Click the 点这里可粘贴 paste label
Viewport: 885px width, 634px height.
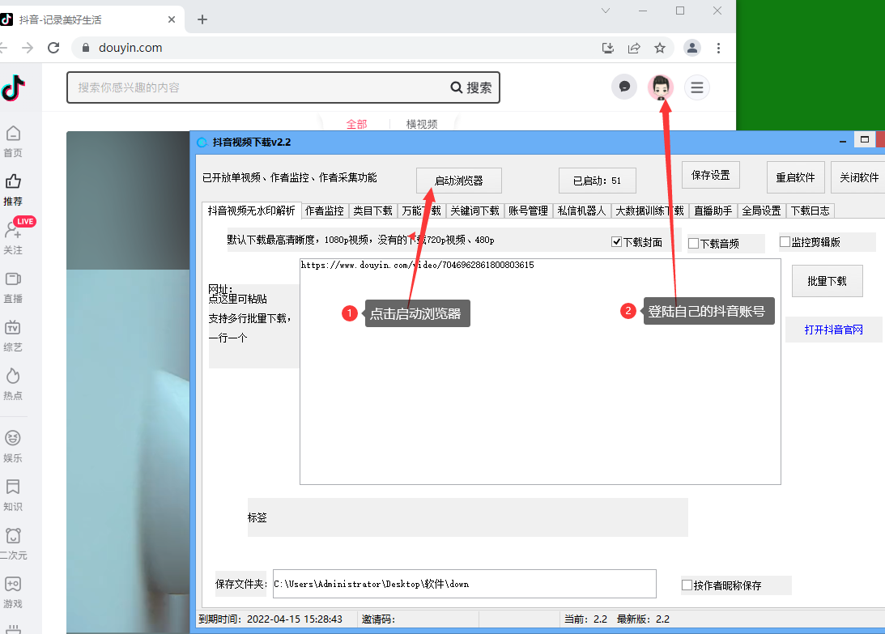[x=237, y=299]
